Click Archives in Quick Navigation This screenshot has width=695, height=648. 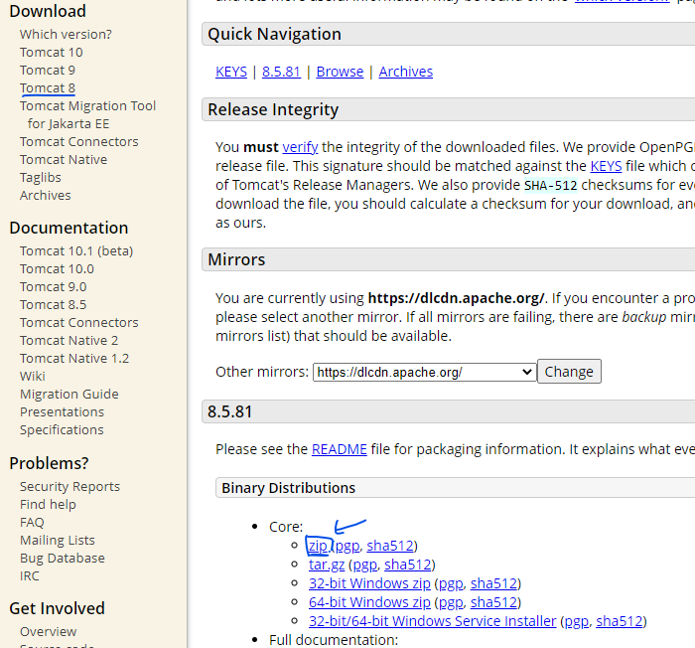pos(406,72)
